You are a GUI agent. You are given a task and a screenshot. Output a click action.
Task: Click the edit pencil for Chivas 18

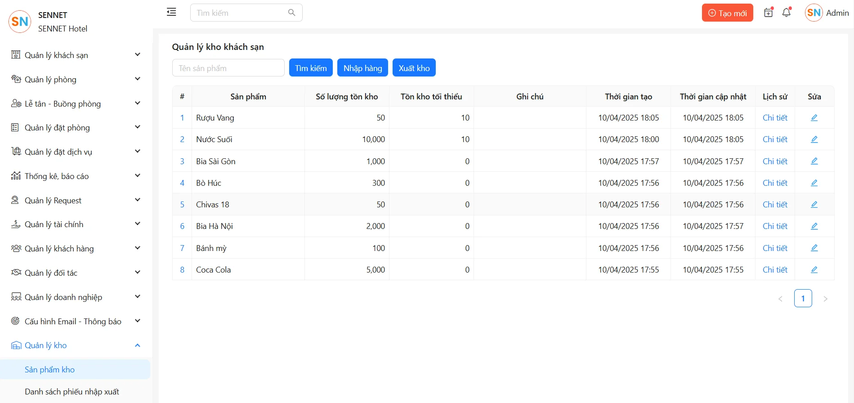pyautogui.click(x=814, y=205)
